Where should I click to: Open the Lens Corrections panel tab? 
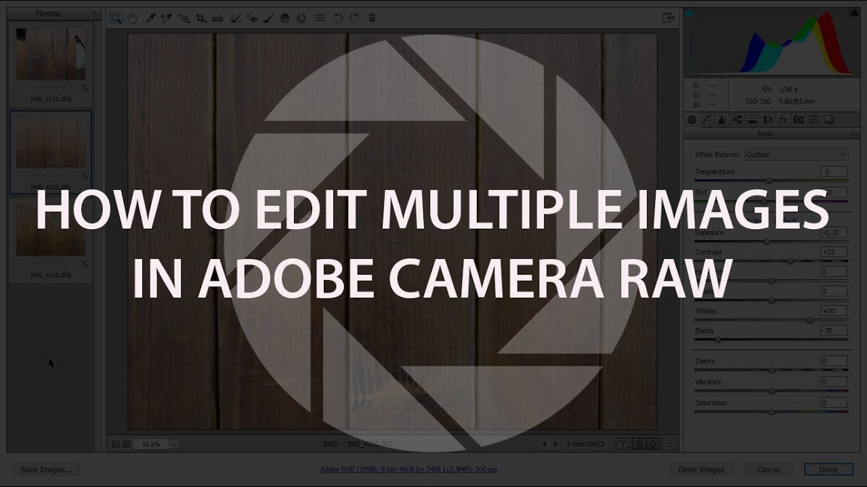767,120
